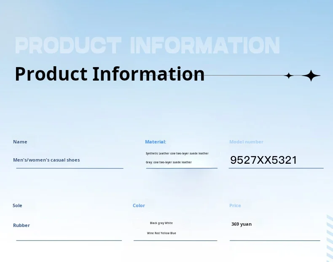Select the Product Information black heading

point(110,74)
